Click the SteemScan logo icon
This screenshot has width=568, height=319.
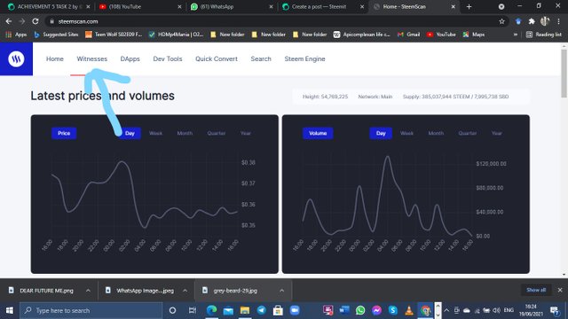click(x=16, y=59)
